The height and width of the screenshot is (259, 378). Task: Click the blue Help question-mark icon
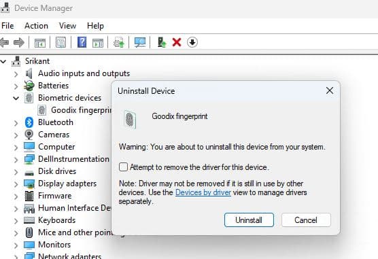click(x=82, y=42)
